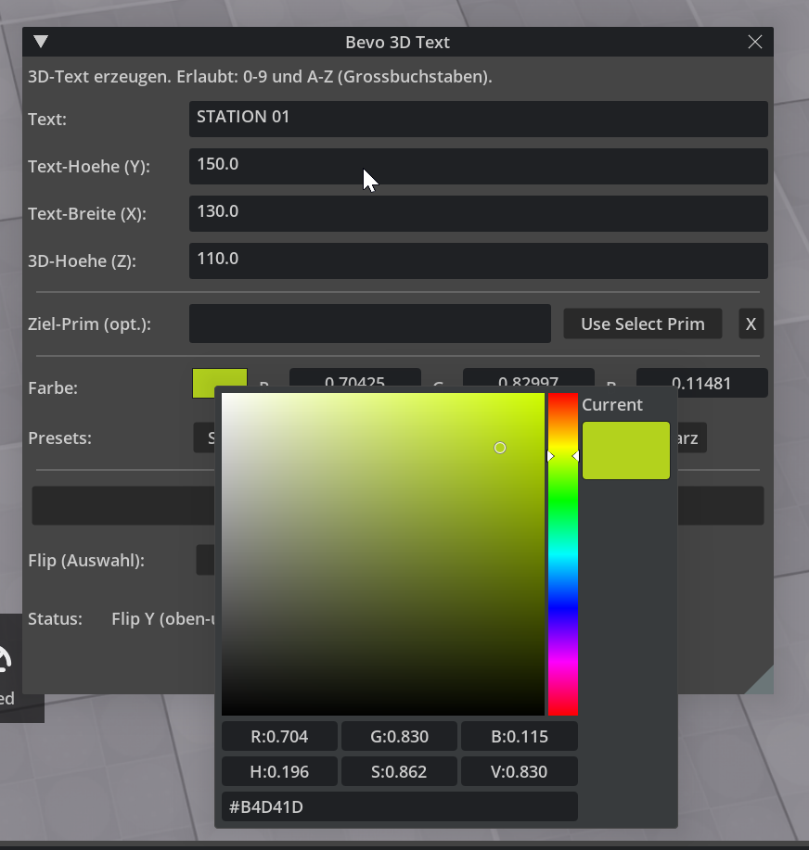Click the Text field with STATION 01
This screenshot has height=850, width=809.
(478, 118)
